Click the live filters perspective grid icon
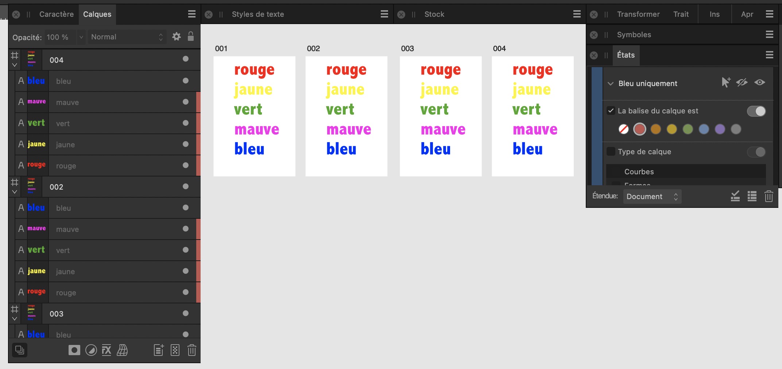Image resolution: width=782 pixels, height=369 pixels. [122, 350]
